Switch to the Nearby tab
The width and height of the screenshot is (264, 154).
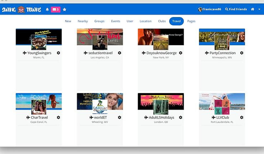82,21
